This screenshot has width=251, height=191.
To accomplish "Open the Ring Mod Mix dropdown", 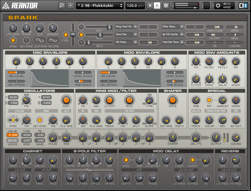I will [x=126, y=27].
